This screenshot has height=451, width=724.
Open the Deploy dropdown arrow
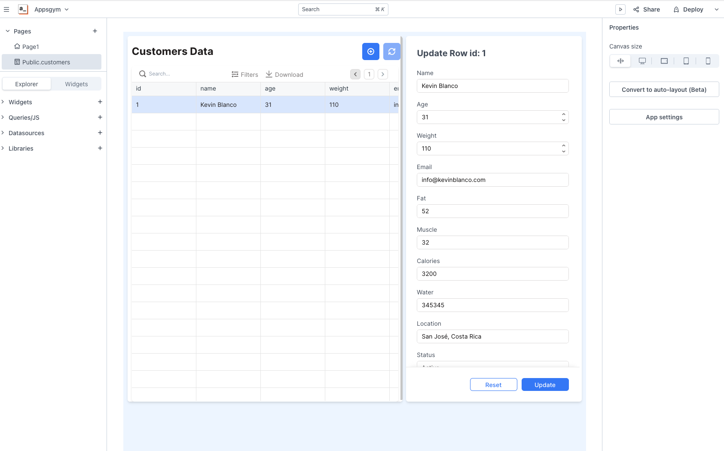pos(716,9)
